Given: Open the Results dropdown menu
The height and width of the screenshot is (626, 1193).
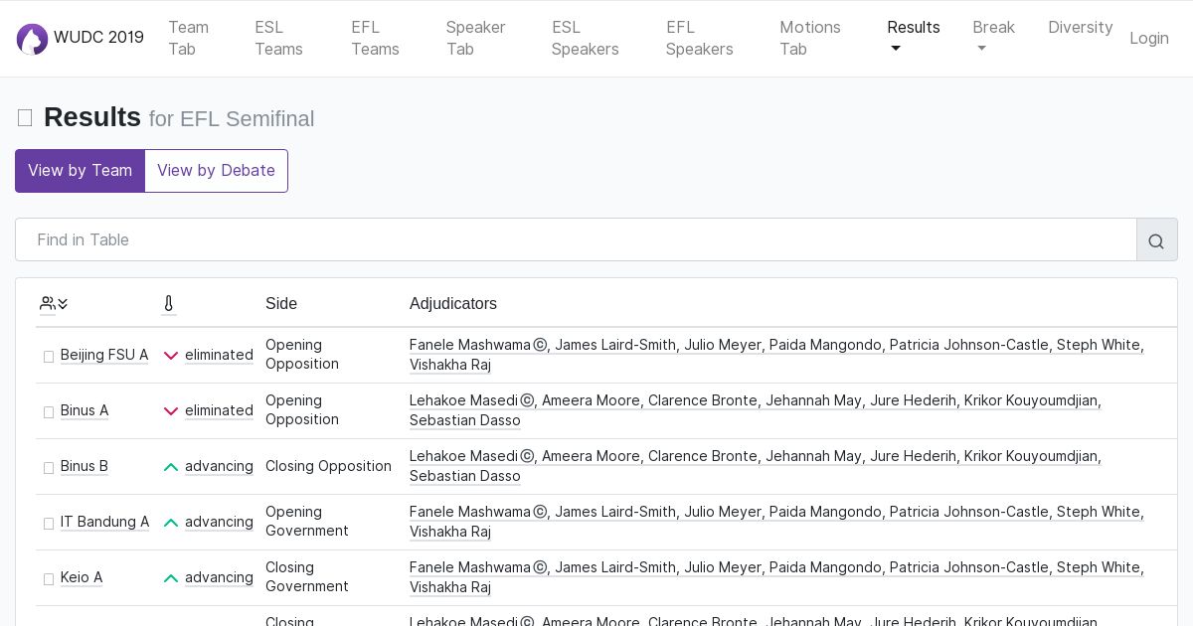Looking at the screenshot, I should click(x=914, y=38).
